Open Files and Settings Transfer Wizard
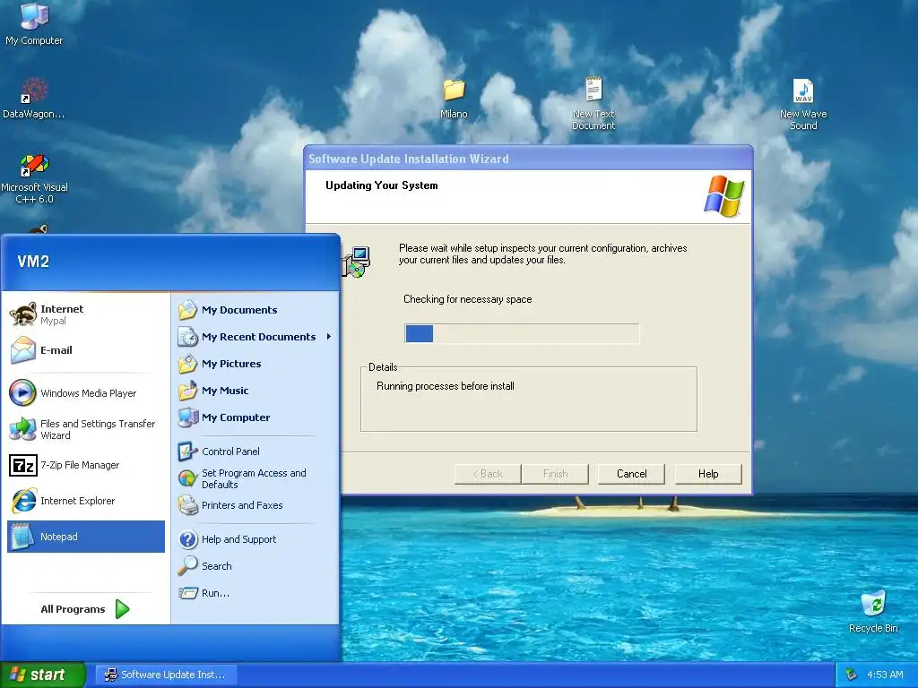 pyautogui.click(x=86, y=429)
